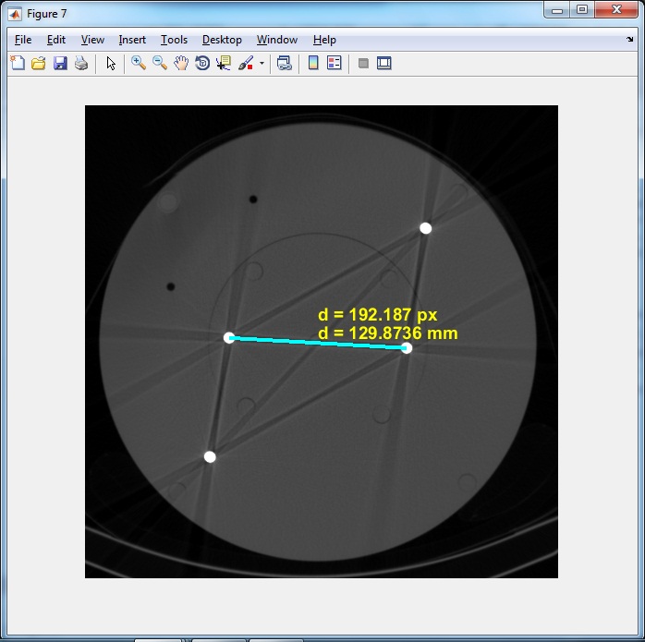Toggle the Data Cursor tool

click(x=224, y=64)
